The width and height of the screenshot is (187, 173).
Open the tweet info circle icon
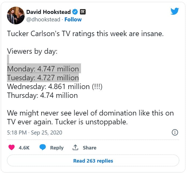coord(175,132)
